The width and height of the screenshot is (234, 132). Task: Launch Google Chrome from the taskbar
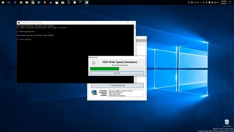point(21,3)
